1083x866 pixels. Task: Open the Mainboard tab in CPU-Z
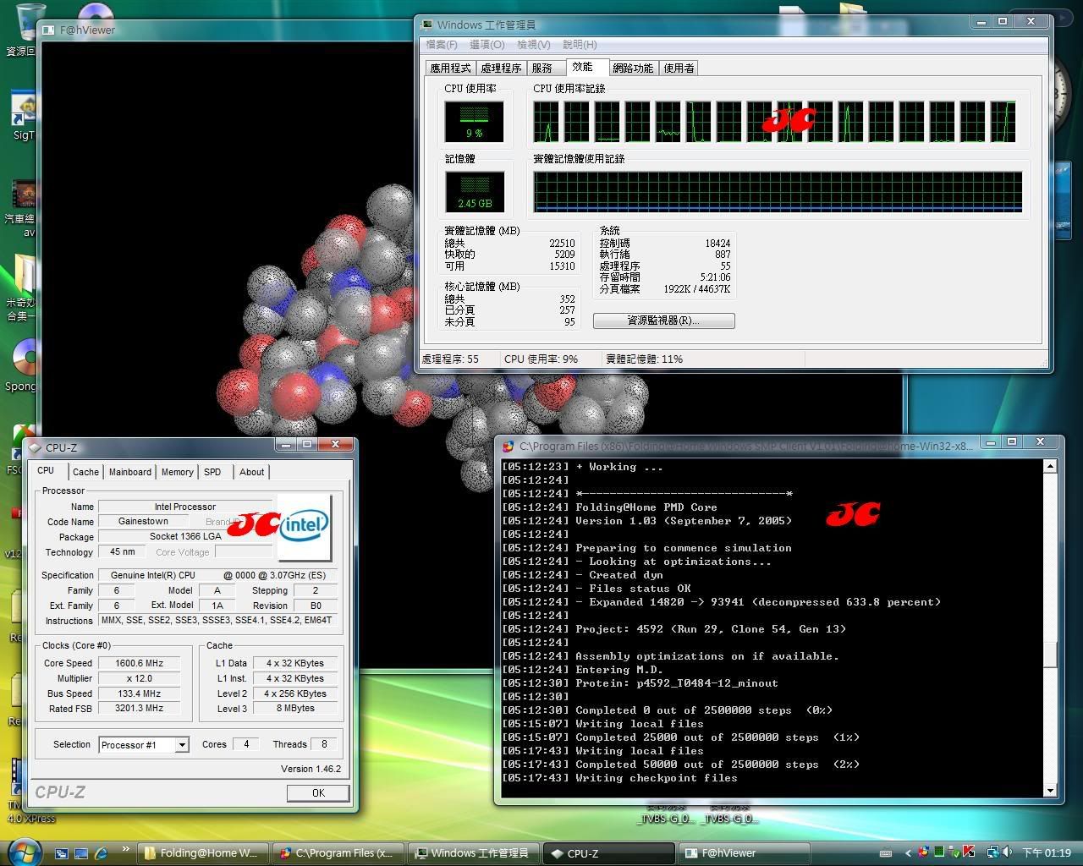click(130, 472)
